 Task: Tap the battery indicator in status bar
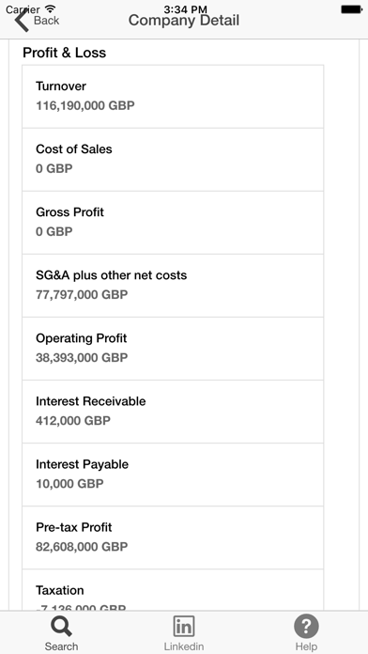pyautogui.click(x=351, y=9)
